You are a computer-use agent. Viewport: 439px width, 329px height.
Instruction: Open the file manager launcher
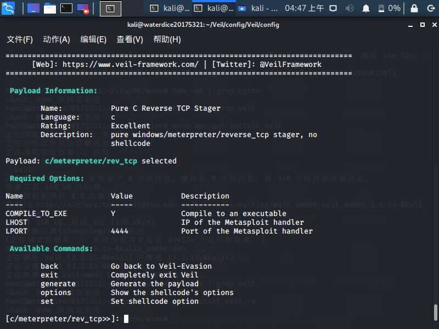(50, 8)
